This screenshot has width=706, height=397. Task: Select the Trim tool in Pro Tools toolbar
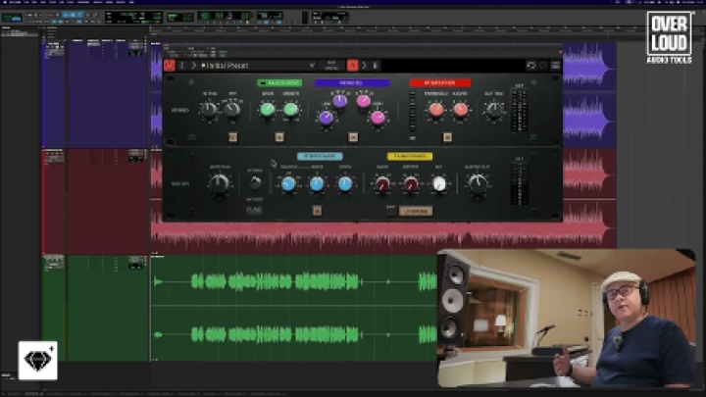(66, 15)
